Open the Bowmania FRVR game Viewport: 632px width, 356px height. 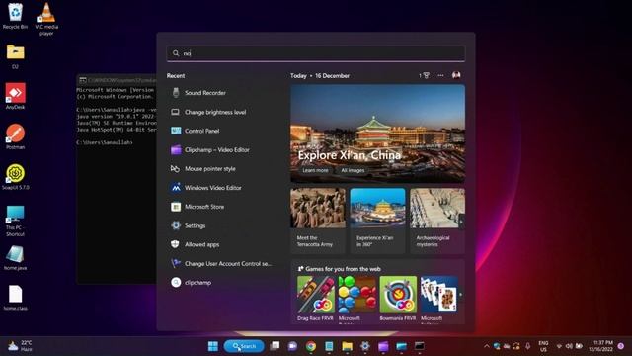398,299
